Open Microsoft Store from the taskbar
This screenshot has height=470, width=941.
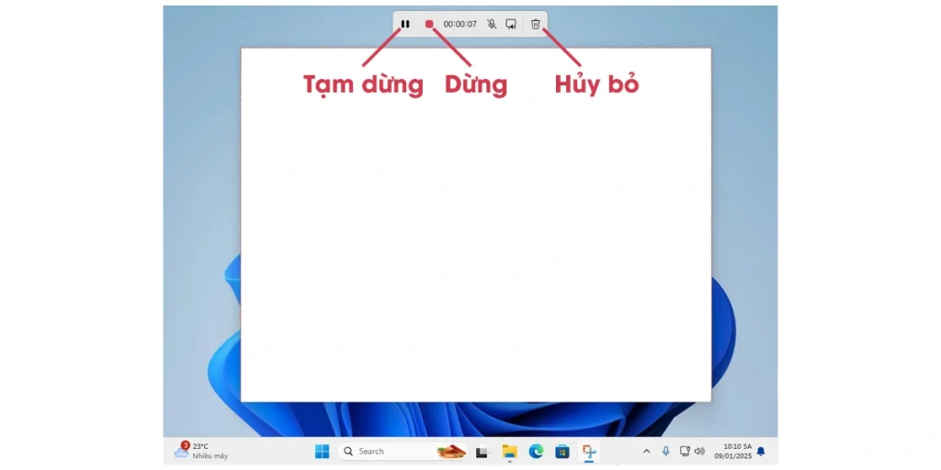[562, 452]
